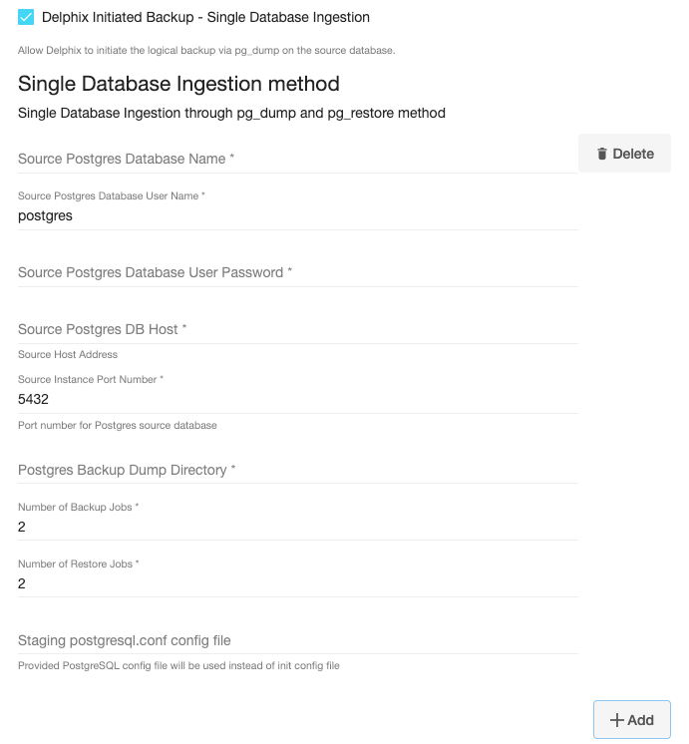The image size is (689, 744).
Task: Select the Source Postgres Database User Password field
Action: [x=297, y=272]
